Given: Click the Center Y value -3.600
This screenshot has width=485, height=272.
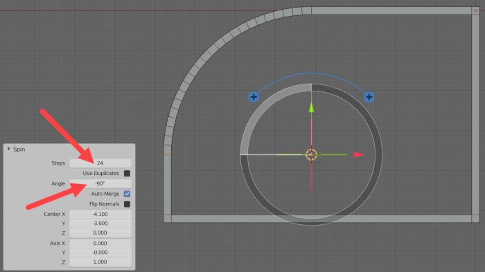Looking at the screenshot, I should (100, 223).
